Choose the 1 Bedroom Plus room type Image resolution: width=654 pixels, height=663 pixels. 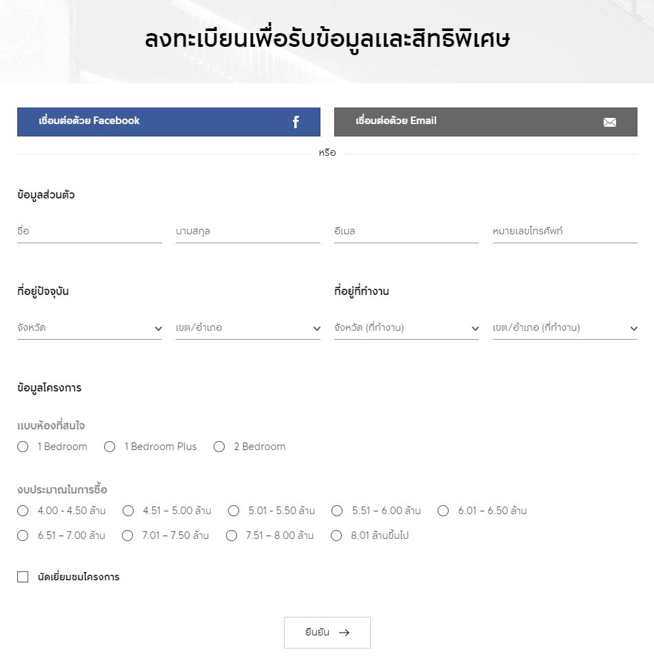click(110, 447)
